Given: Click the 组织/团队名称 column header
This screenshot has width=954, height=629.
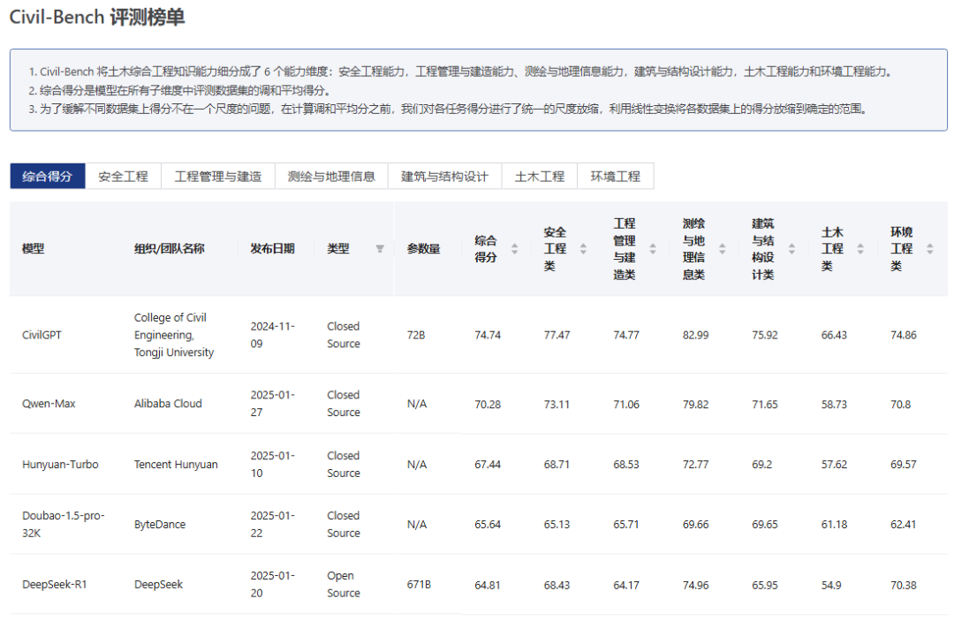Looking at the screenshot, I should point(169,249).
